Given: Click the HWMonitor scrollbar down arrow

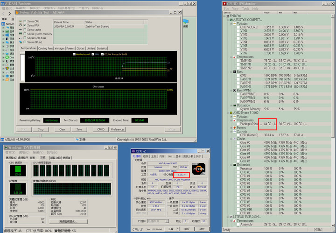Looking at the screenshot, I should [333, 225].
